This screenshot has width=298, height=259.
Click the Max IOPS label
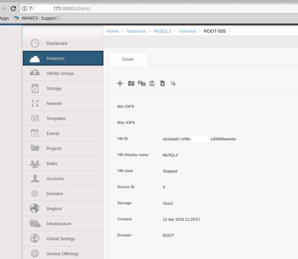tap(126, 123)
